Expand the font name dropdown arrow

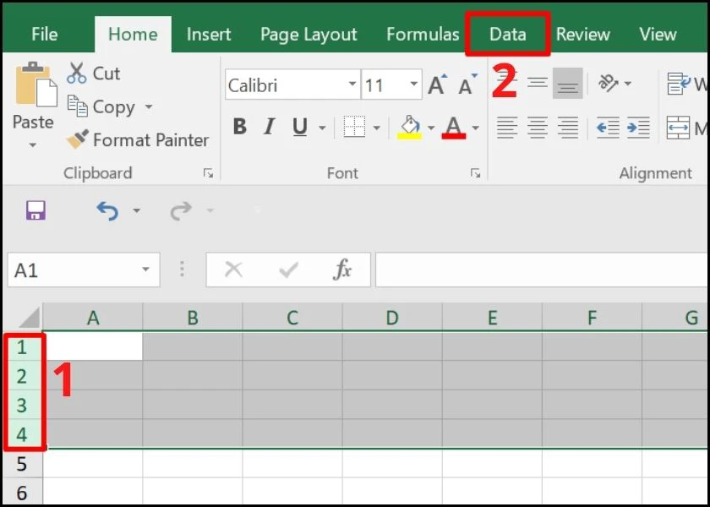352,84
